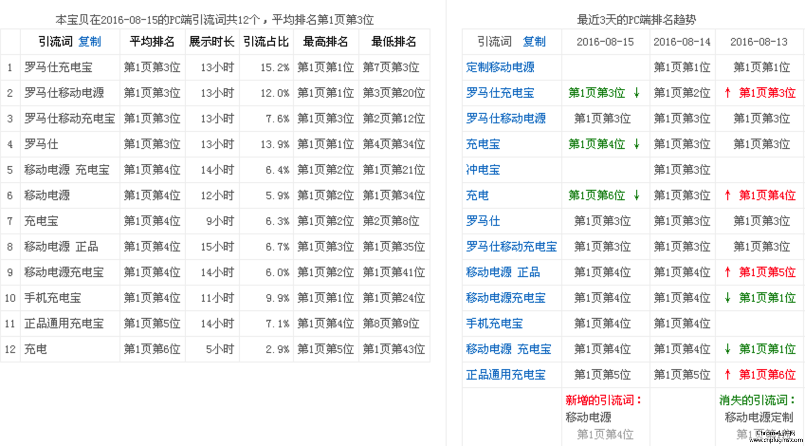This screenshot has width=805, height=446.
Task: Select the 最低排名 column header
Action: [394, 42]
